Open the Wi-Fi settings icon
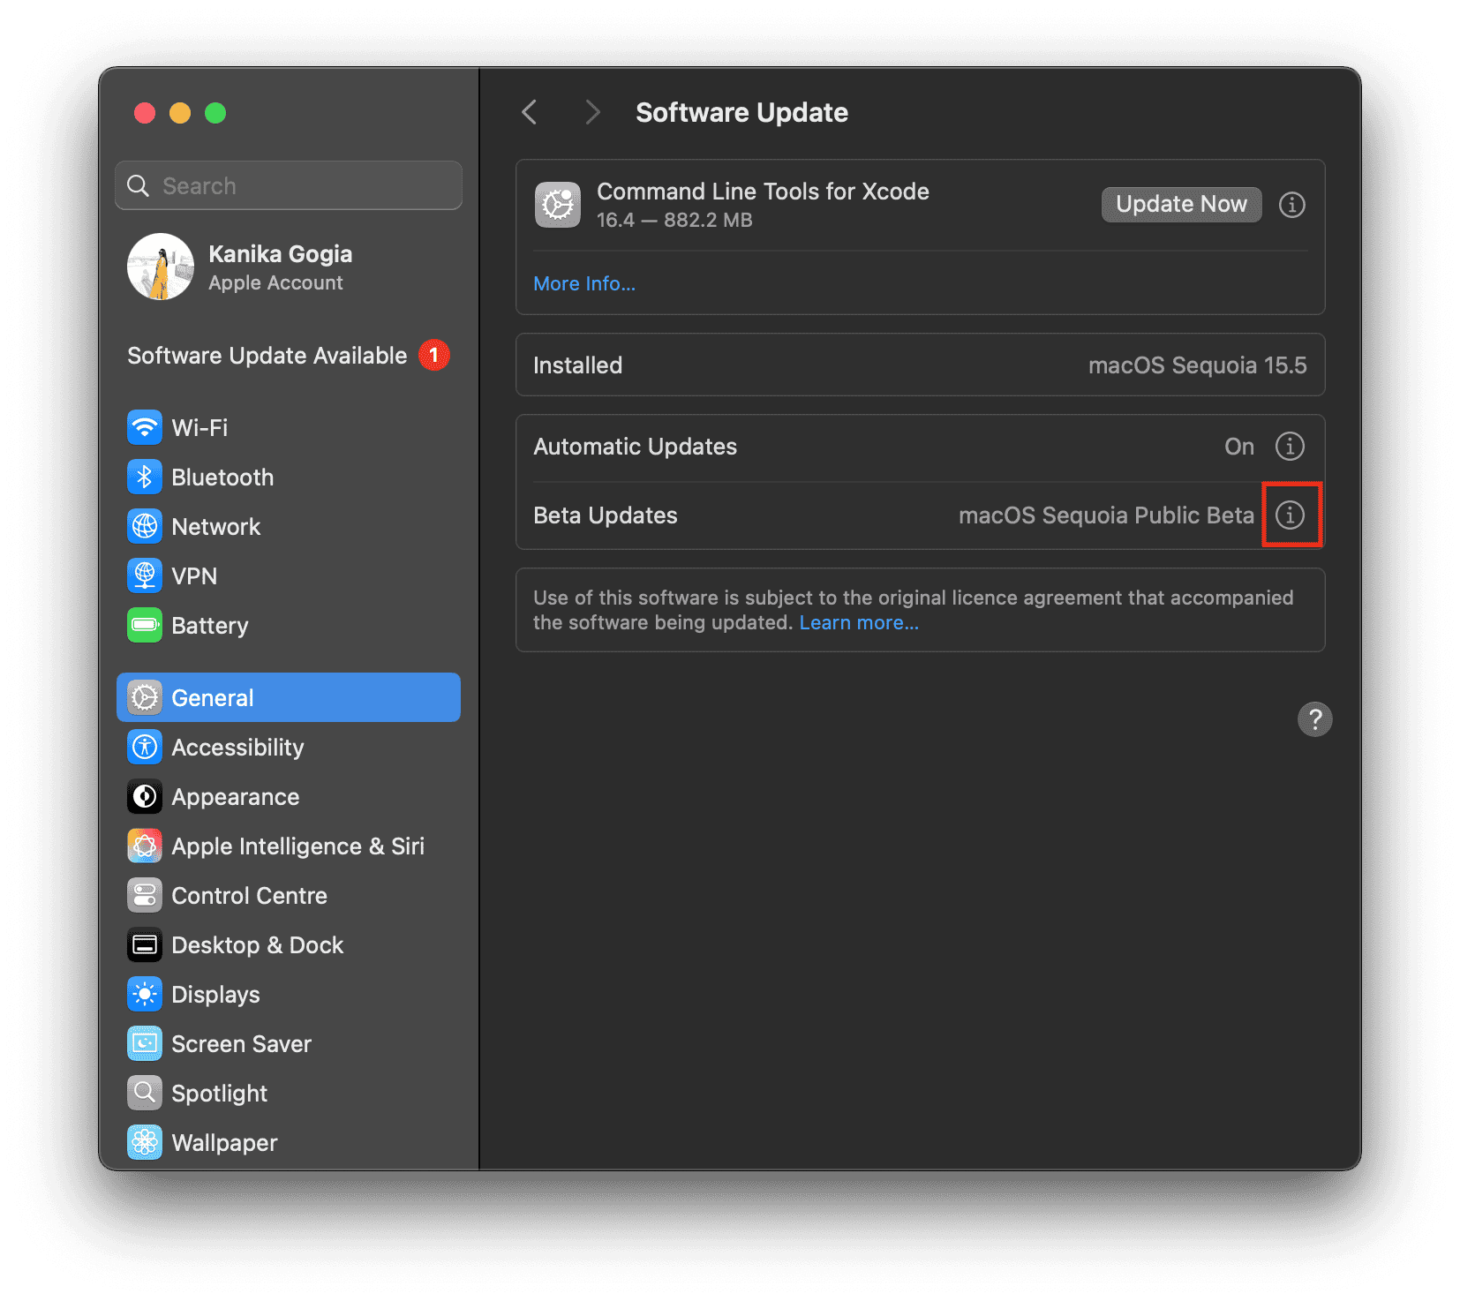This screenshot has width=1460, height=1301. click(x=145, y=427)
